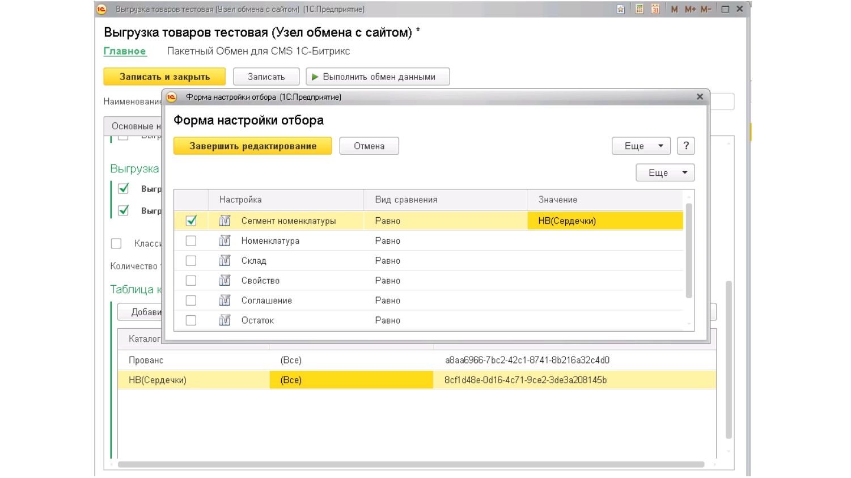Click the M- memory subtract button
This screenshot has width=851, height=478.
pyautogui.click(x=706, y=9)
